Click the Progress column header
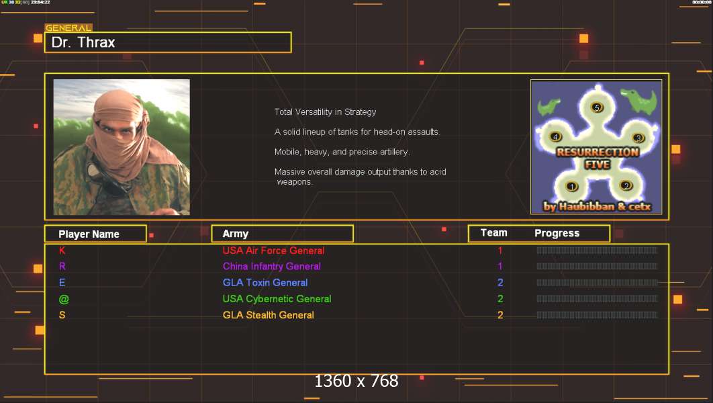 pyautogui.click(x=557, y=233)
